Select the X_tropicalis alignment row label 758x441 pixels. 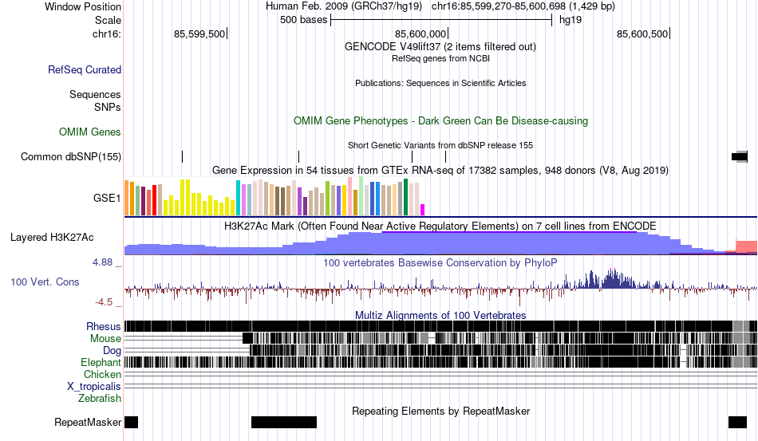pyautogui.click(x=94, y=387)
